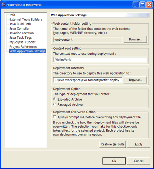The height and width of the screenshot is (169, 154).
Task: Click the Web Application Settings page heading
Action: [x=69, y=15]
